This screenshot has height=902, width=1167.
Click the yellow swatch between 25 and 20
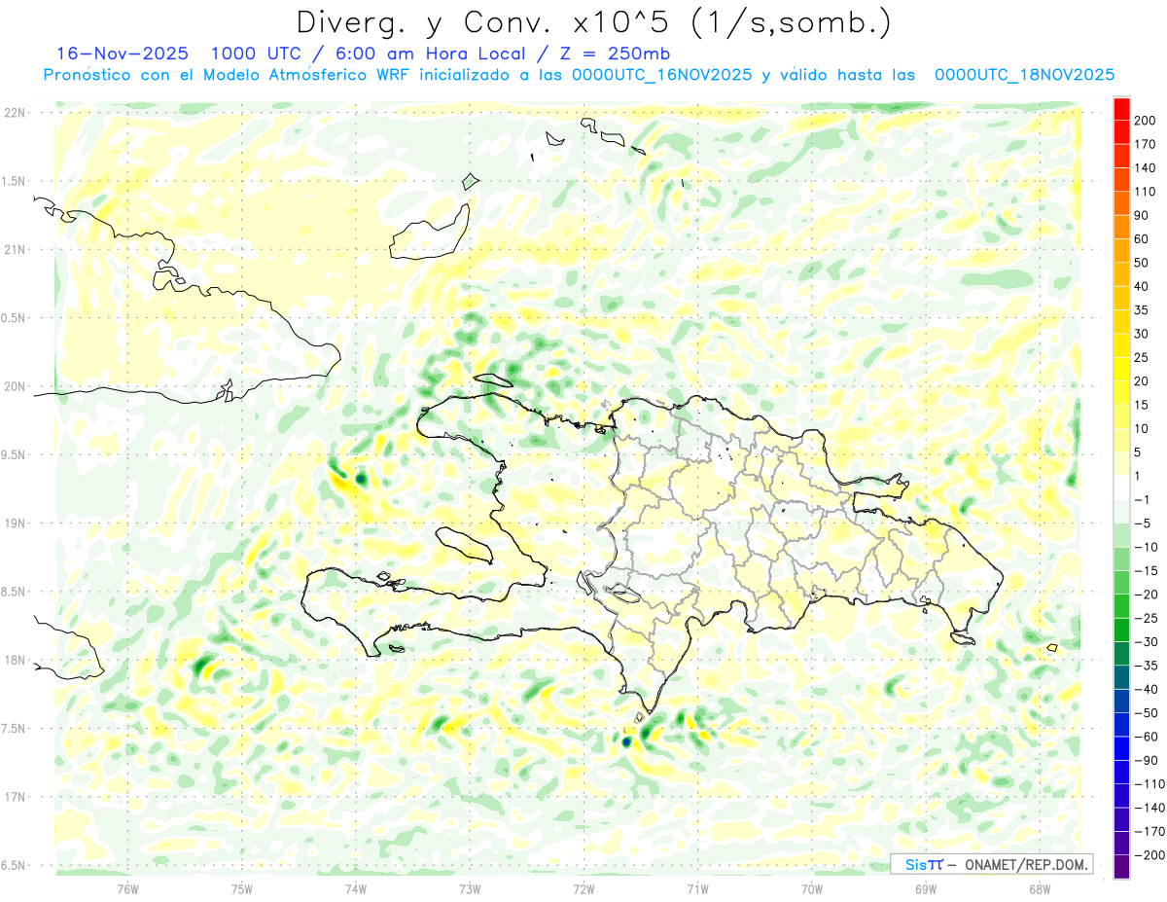(x=1121, y=369)
